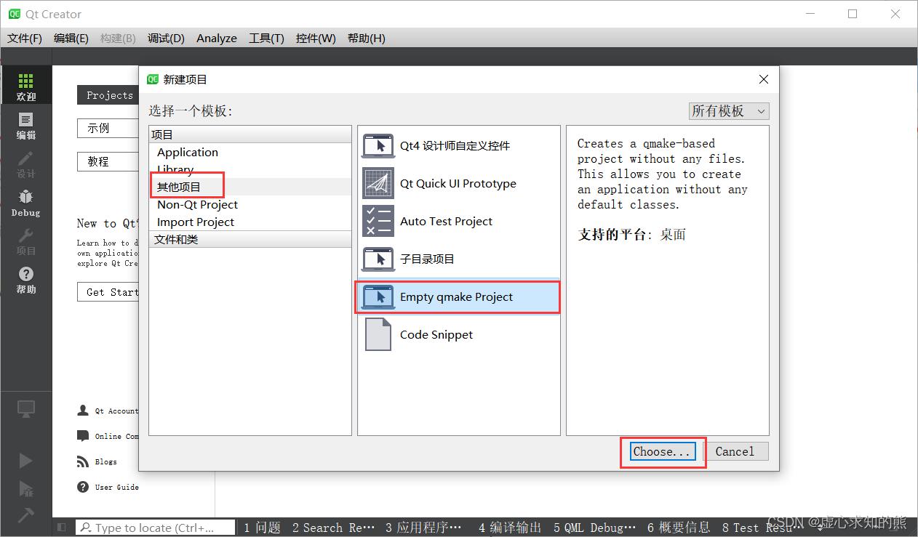The width and height of the screenshot is (918, 537).
Task: Click the kit selector monitor icon
Action: [x=26, y=409]
